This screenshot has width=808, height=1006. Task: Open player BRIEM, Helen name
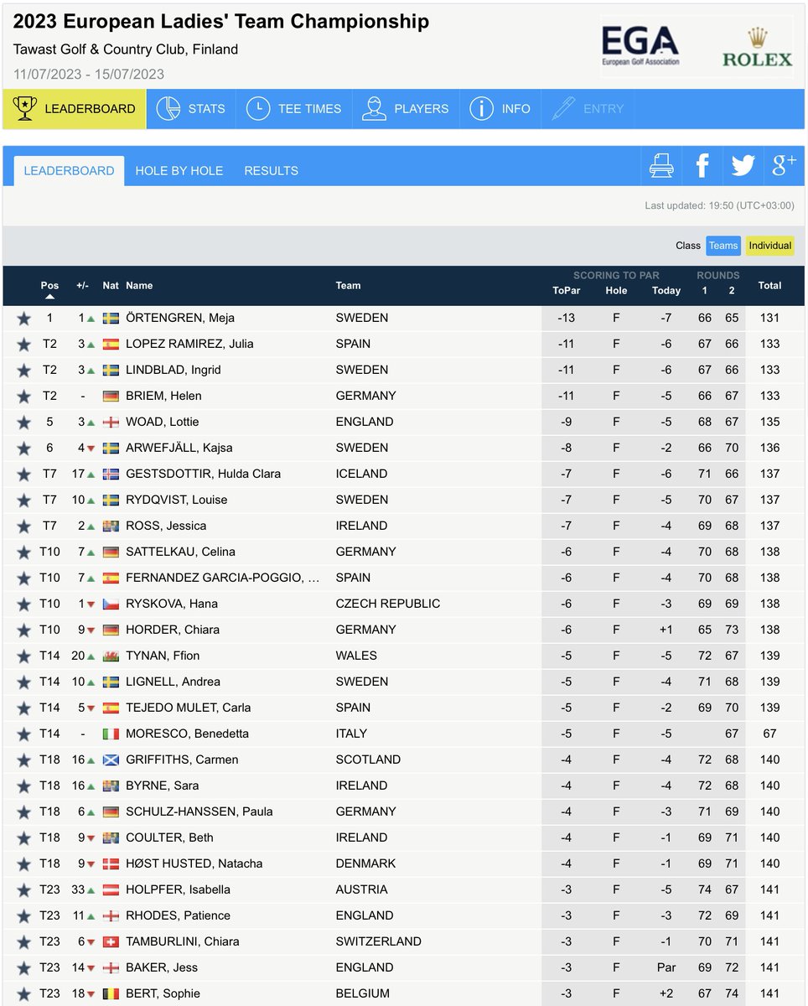(163, 396)
